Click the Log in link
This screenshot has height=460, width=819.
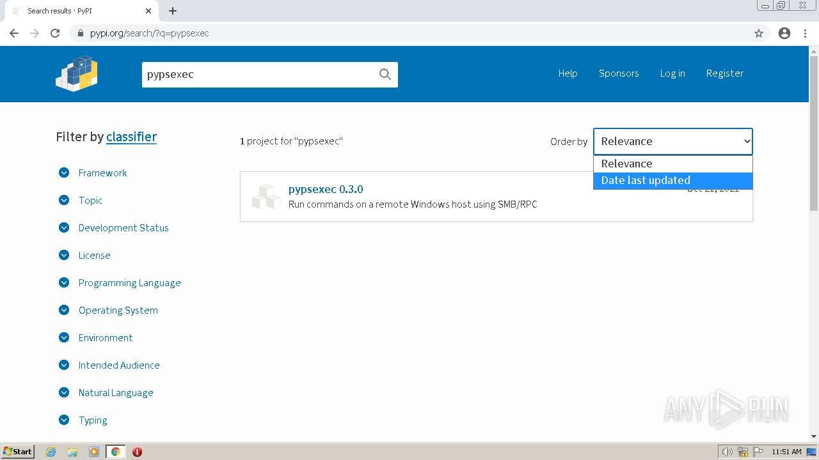tap(672, 73)
